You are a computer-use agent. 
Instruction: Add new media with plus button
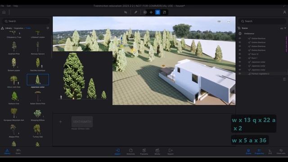(60, 121)
